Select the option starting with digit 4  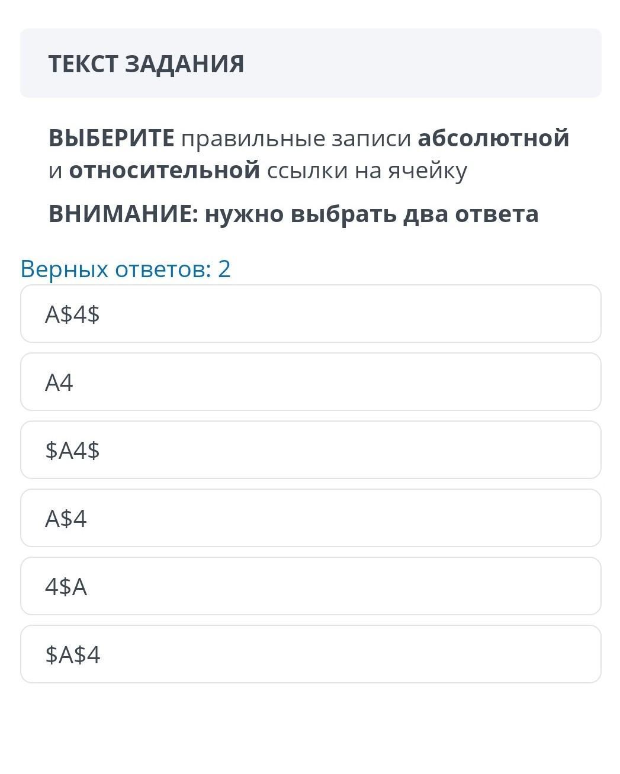click(x=310, y=586)
